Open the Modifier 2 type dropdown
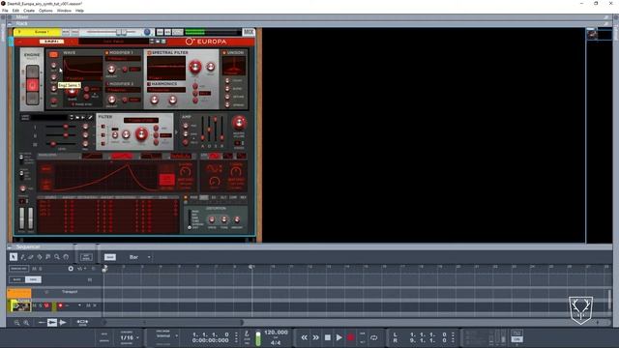619x348 pixels. click(123, 90)
